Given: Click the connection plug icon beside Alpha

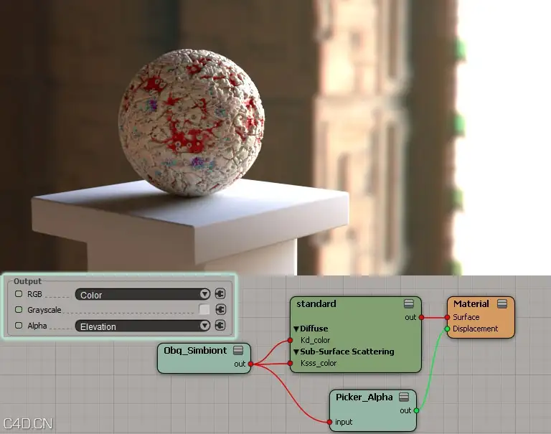Looking at the screenshot, I should 220,326.
